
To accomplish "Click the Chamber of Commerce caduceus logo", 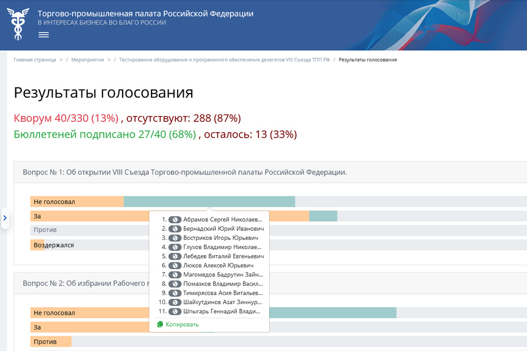I will 18,25.
